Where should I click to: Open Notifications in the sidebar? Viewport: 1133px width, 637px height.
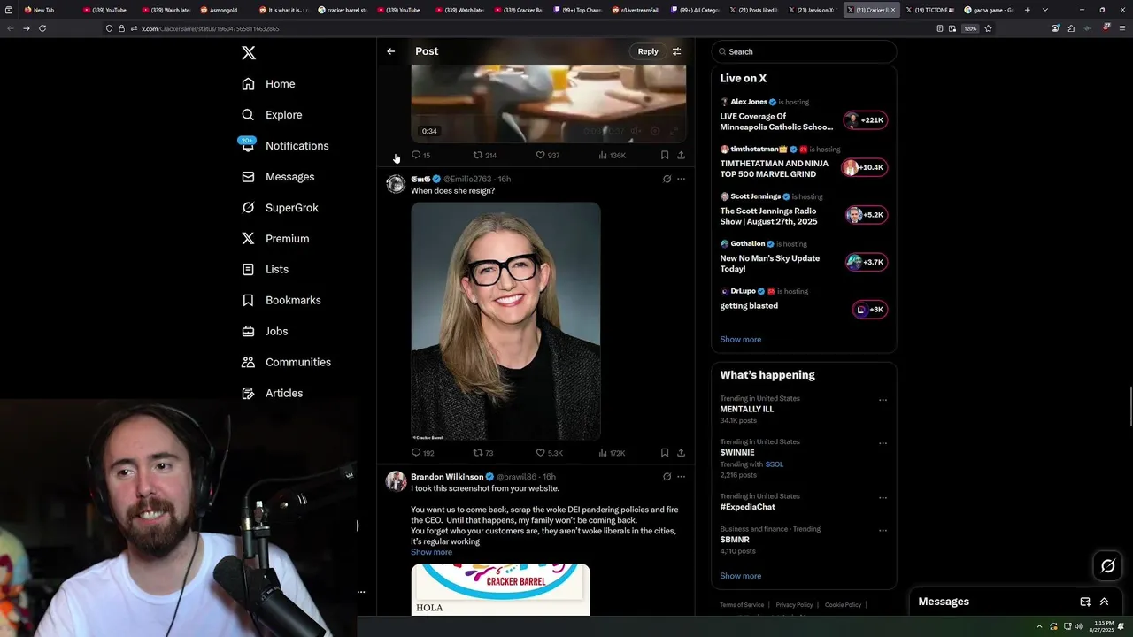[285, 146]
